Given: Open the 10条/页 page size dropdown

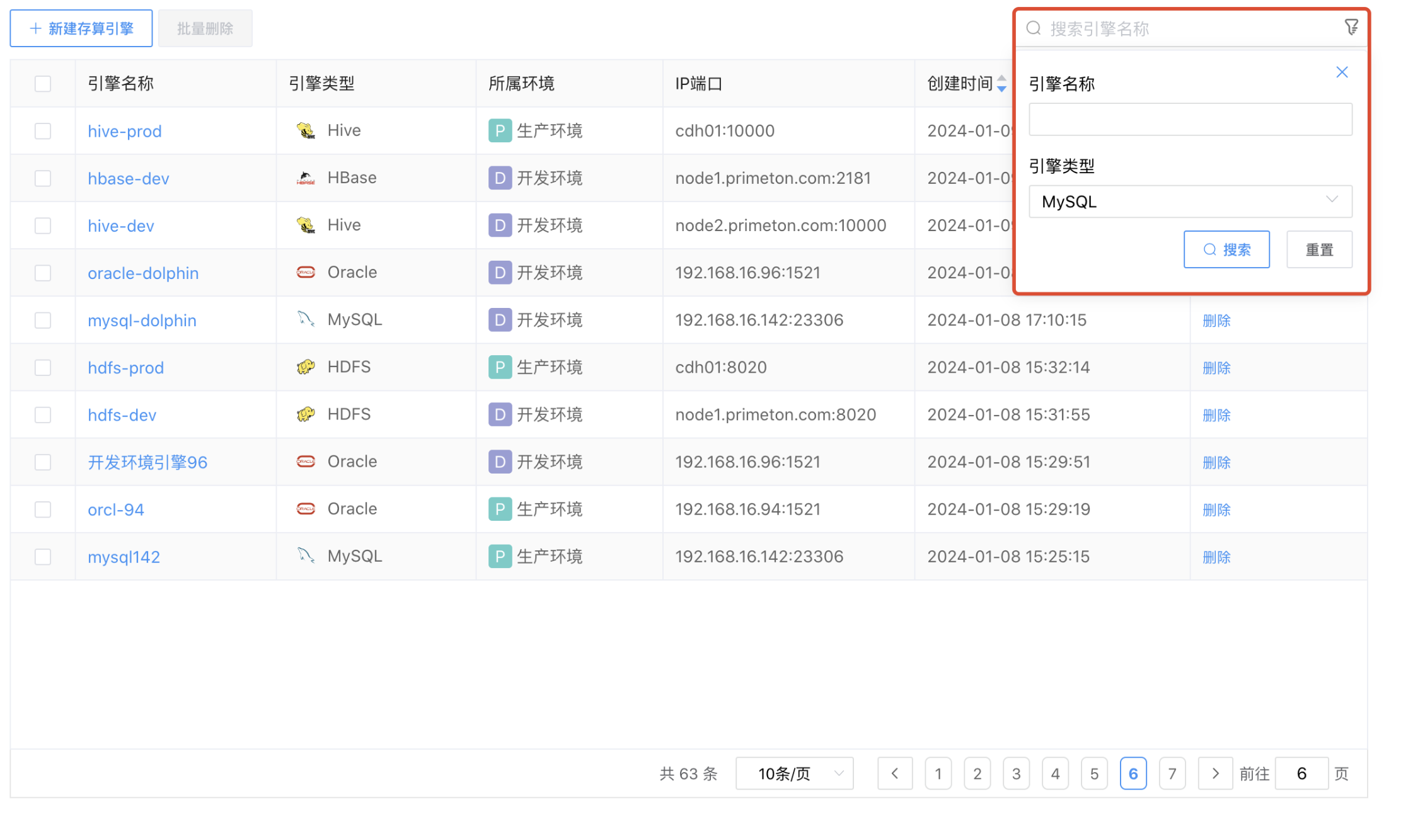Looking at the screenshot, I should (794, 773).
